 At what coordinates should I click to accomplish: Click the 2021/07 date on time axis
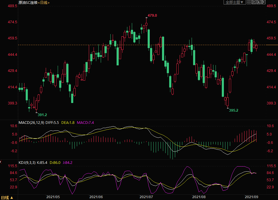pos(146,197)
